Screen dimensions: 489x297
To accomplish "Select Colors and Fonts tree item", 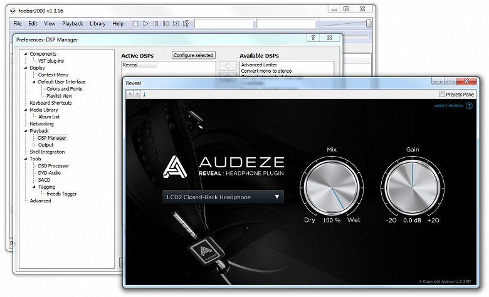I will point(64,89).
